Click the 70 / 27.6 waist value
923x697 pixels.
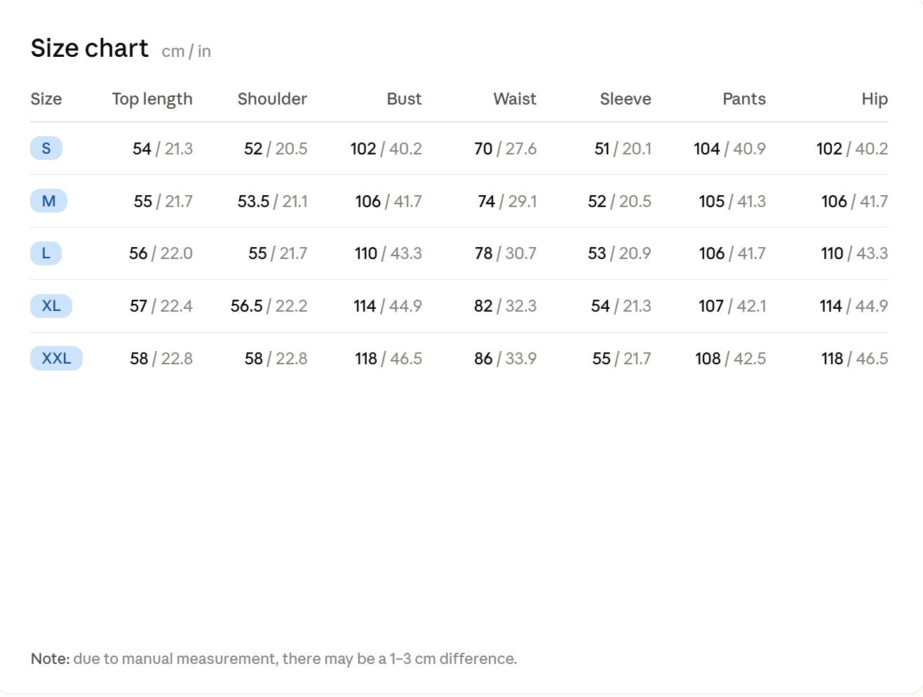point(506,149)
